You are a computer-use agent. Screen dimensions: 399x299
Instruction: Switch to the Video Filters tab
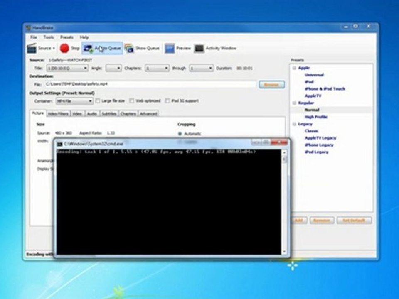click(58, 114)
